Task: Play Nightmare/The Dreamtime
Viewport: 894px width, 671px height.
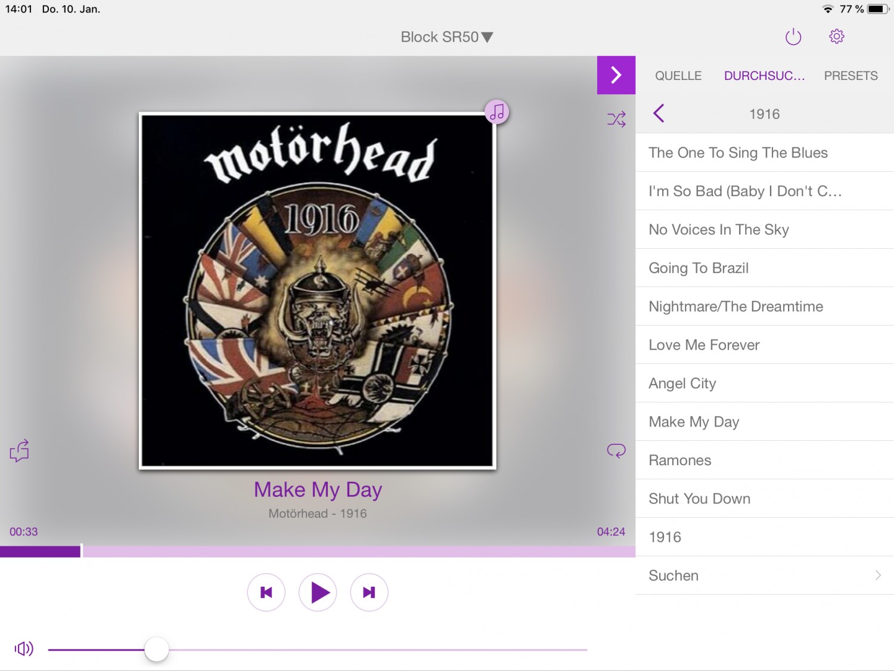Action: (x=765, y=307)
